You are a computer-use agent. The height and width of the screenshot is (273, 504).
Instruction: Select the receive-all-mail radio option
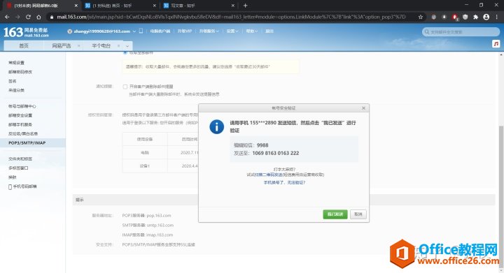click(125, 52)
